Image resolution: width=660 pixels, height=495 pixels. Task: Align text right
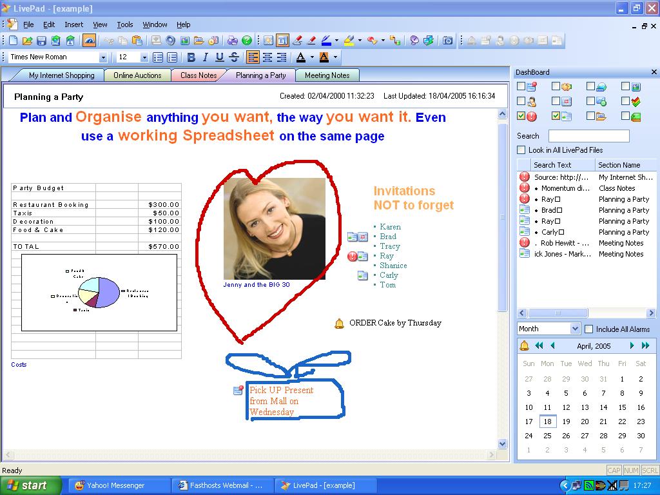282,57
